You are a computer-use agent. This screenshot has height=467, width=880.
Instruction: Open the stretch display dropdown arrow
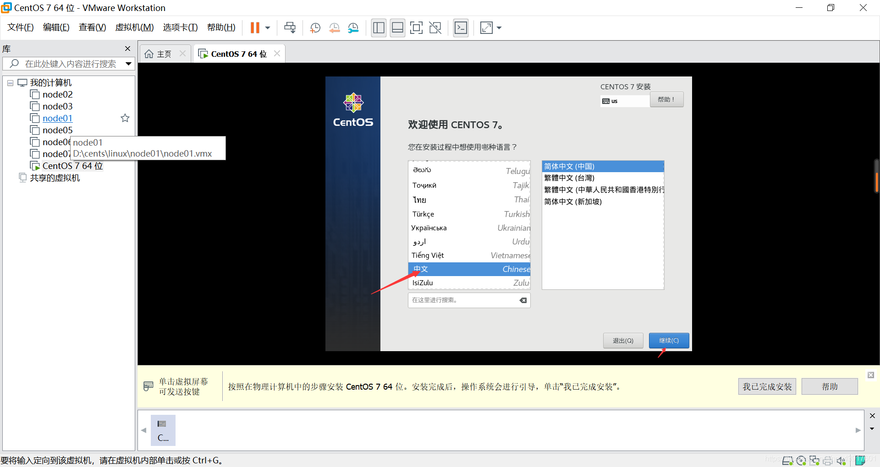pyautogui.click(x=499, y=28)
